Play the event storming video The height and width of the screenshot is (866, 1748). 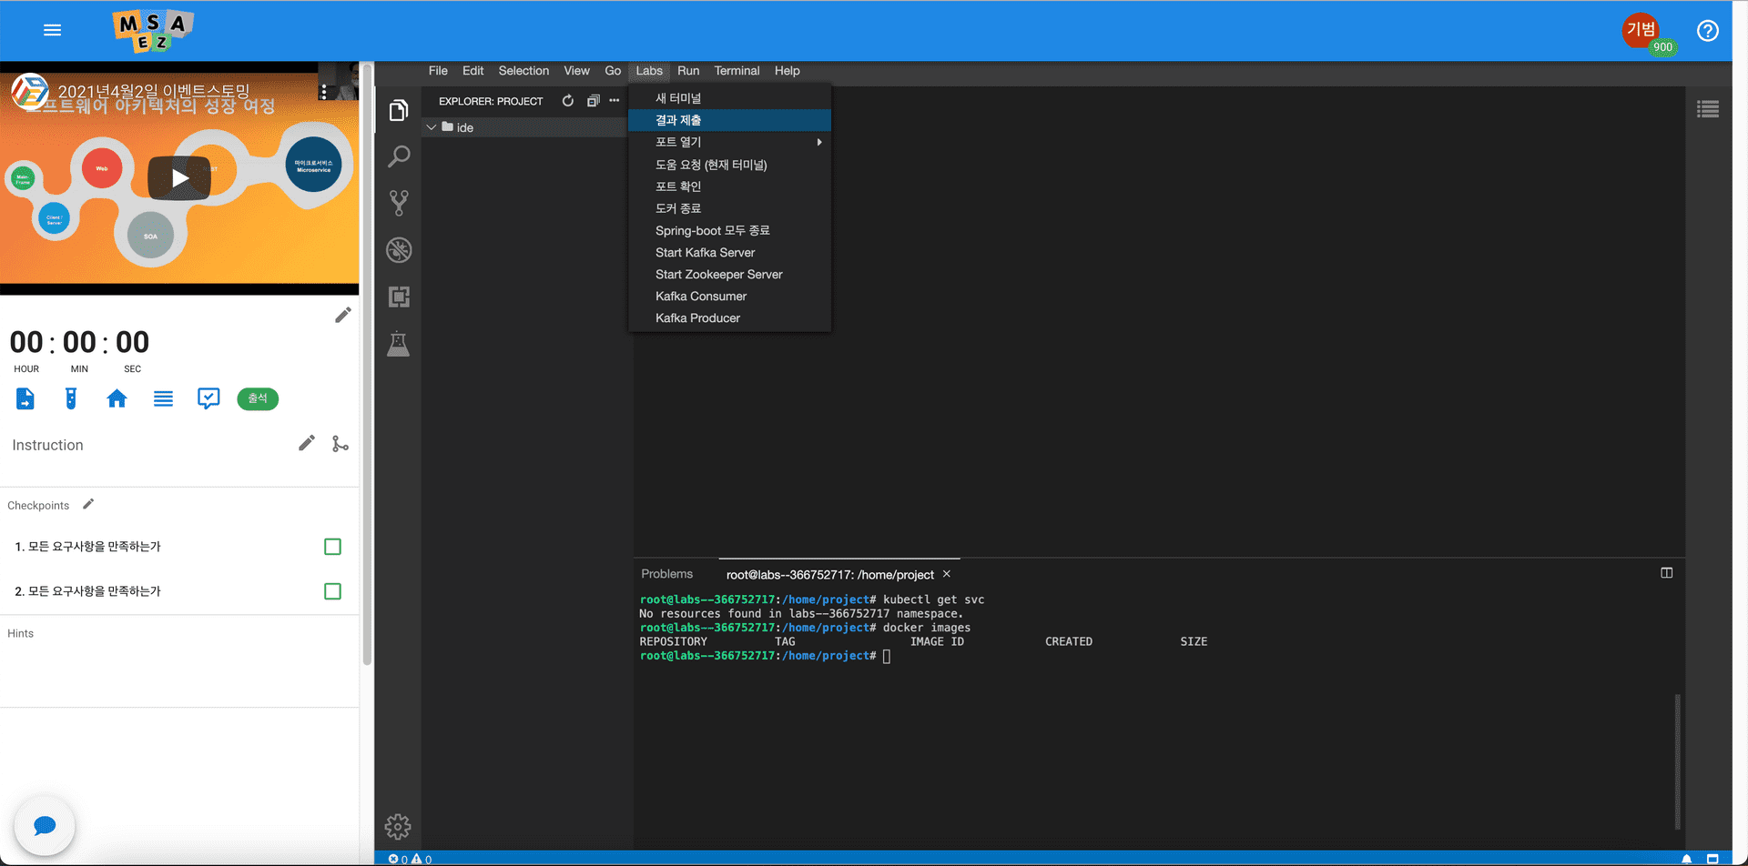(179, 178)
